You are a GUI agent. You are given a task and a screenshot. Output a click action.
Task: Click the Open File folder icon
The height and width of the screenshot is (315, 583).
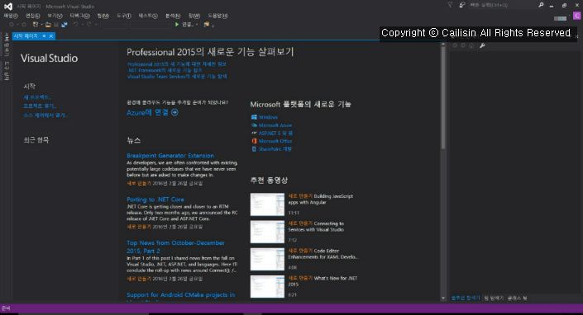pyautogui.click(x=48, y=25)
